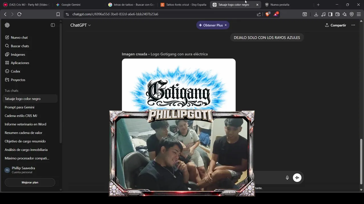Open chat Análisis de cargo inmobiliaria
Screen dimensions: 364x204
pyautogui.click(x=30, y=150)
